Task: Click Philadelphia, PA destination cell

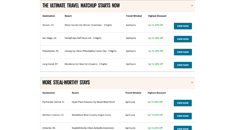Action: tap(50, 51)
